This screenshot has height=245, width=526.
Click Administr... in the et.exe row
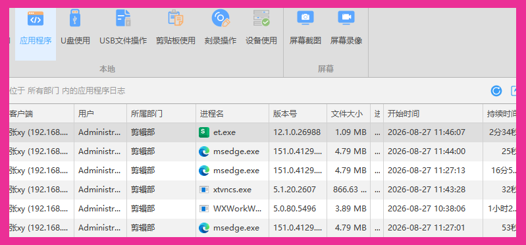(x=99, y=132)
